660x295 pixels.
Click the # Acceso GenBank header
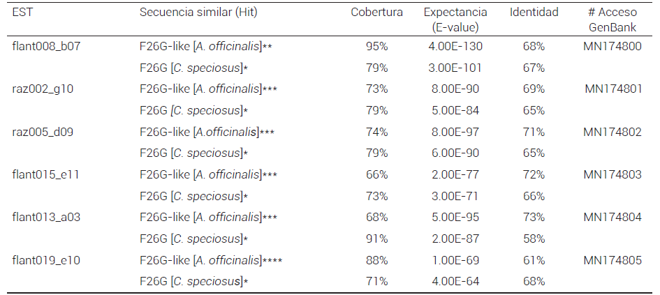coord(613,20)
